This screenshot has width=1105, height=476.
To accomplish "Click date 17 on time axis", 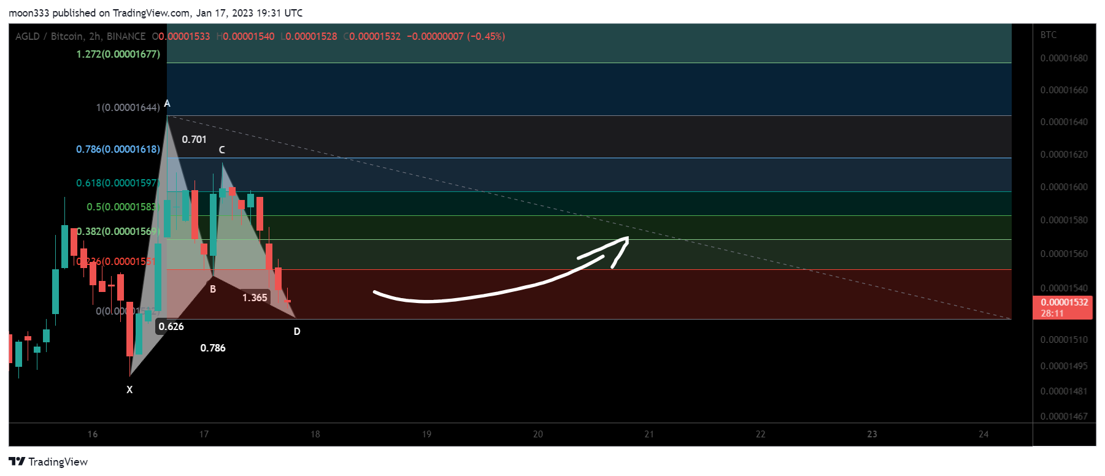I will 204,434.
